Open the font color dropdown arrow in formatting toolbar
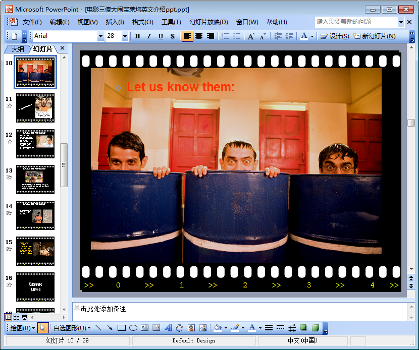This screenshot has width=419, height=350. (312, 36)
